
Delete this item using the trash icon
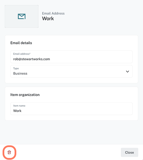9,152
